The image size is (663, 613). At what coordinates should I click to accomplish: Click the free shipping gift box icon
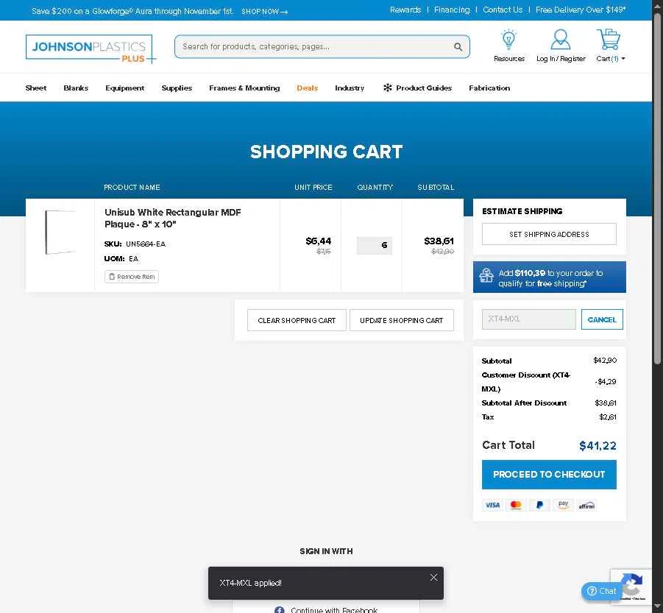(486, 276)
